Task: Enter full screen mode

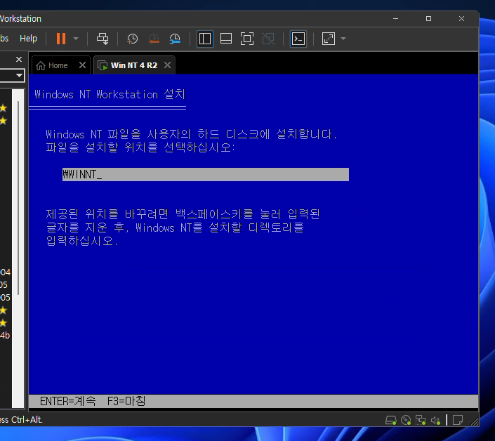Action: coord(247,39)
